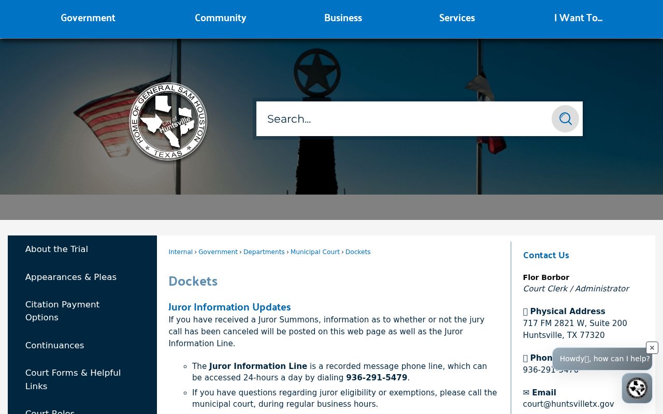
Task: Open the Business menu
Action: tap(343, 18)
